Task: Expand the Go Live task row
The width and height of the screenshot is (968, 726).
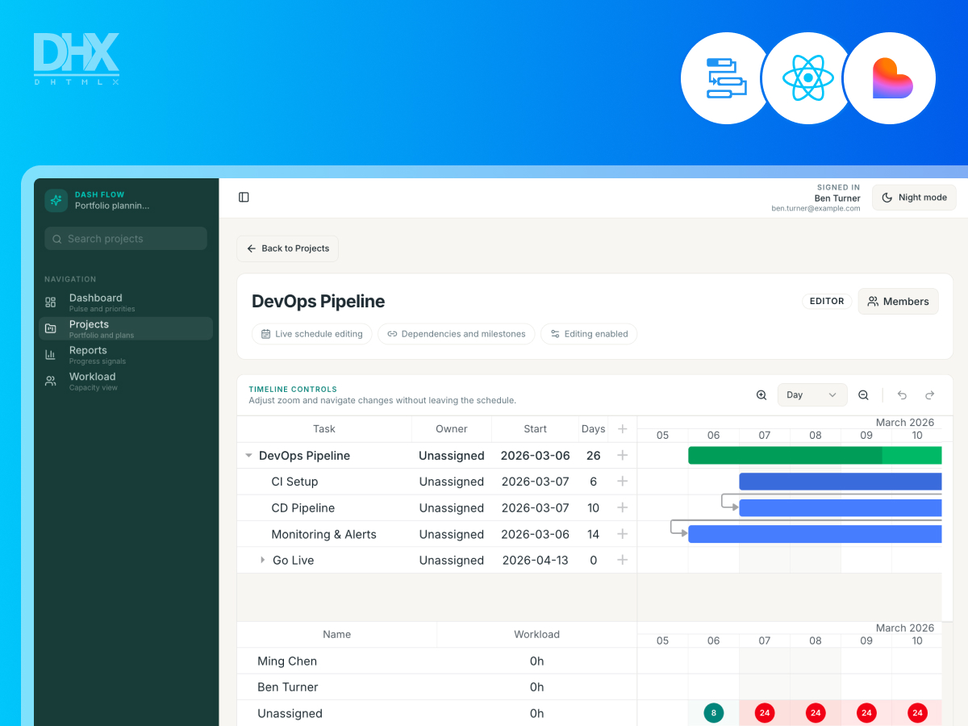Action: click(x=262, y=560)
